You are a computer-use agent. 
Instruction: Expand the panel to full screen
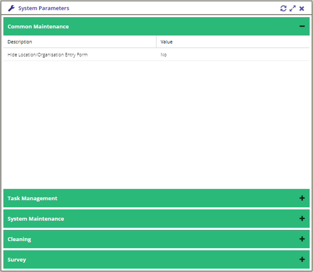pos(292,8)
